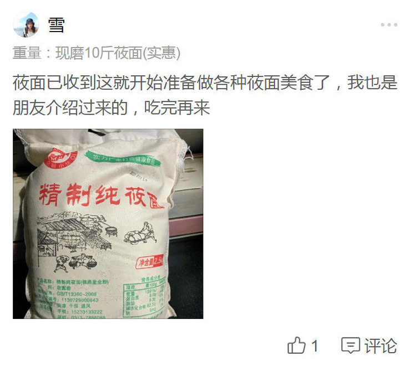Click the green product info text on the bag

click(74, 299)
